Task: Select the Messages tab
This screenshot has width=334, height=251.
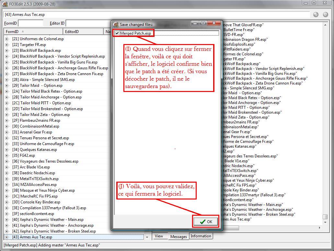Action: (x=179, y=236)
